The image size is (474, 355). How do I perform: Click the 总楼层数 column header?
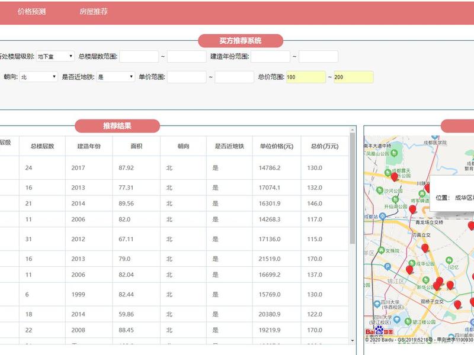point(42,146)
